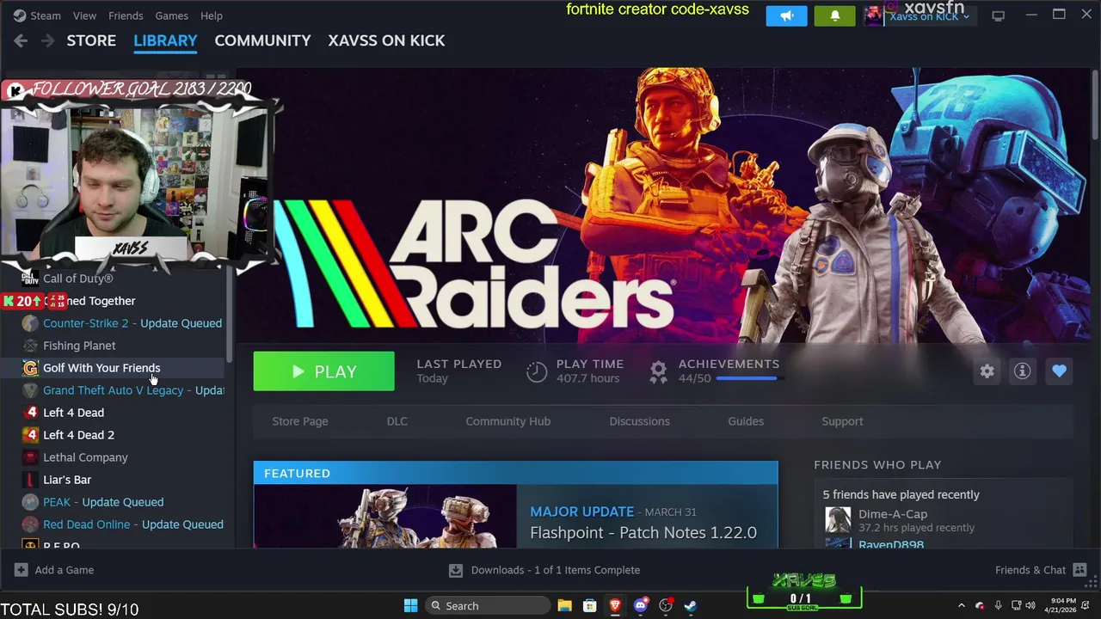Click the Downloads arrow icon
1101x619 pixels.
click(455, 570)
